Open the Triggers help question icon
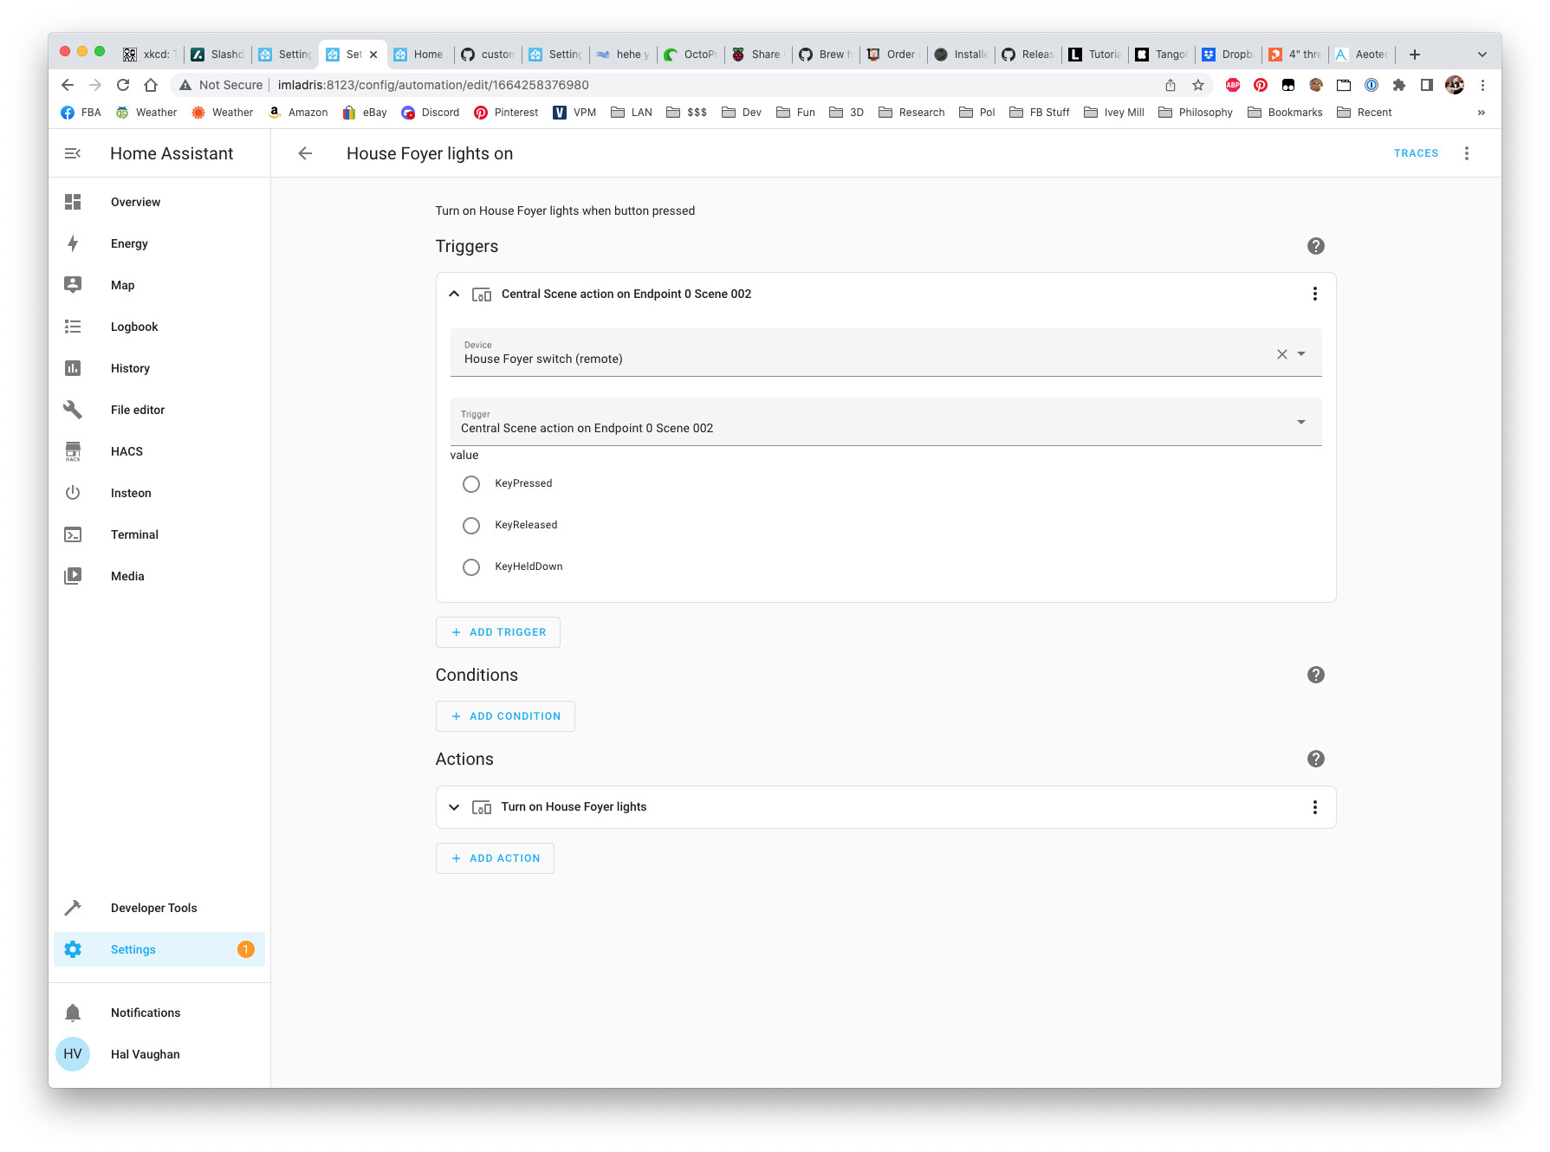1550x1152 pixels. click(1315, 246)
